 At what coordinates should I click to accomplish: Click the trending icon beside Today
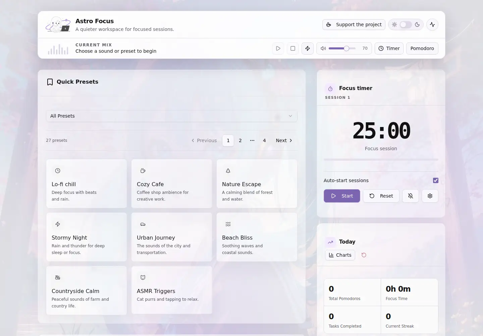coord(330,242)
